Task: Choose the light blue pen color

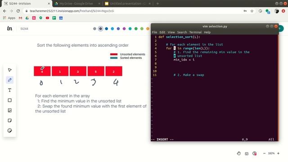Action: point(112,29)
